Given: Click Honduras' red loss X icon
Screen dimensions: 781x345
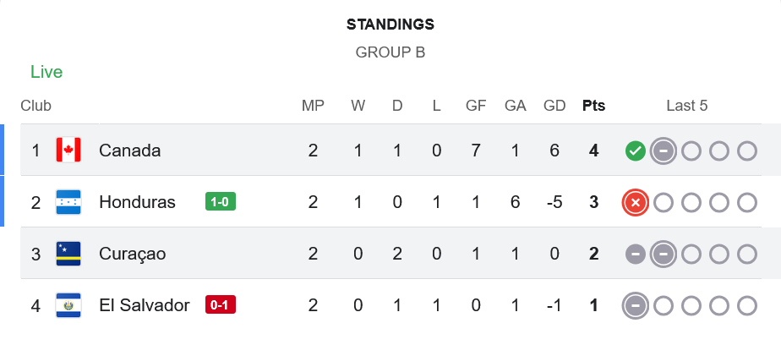Looking at the screenshot, I should pyautogui.click(x=636, y=203).
